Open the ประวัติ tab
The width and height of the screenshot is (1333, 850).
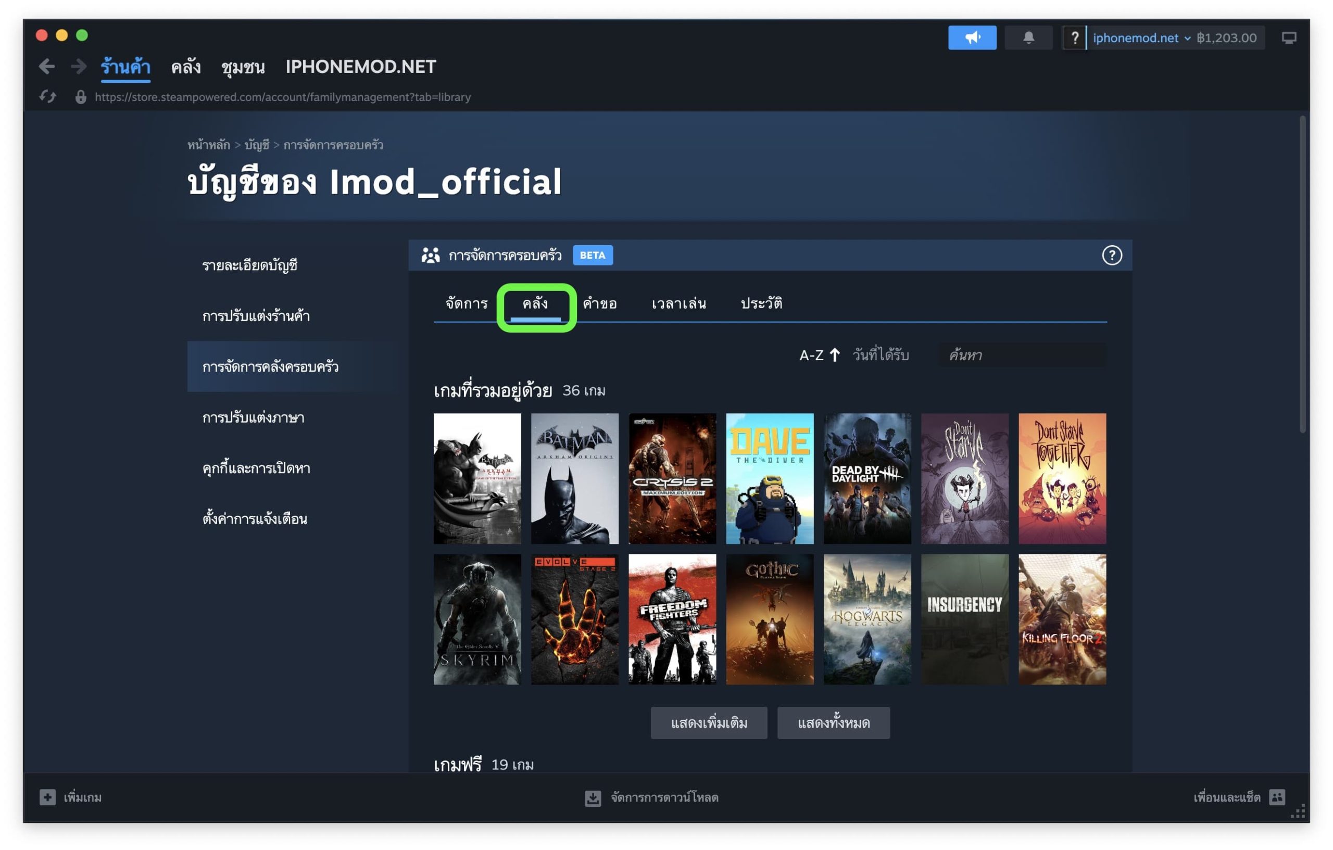pos(761,303)
